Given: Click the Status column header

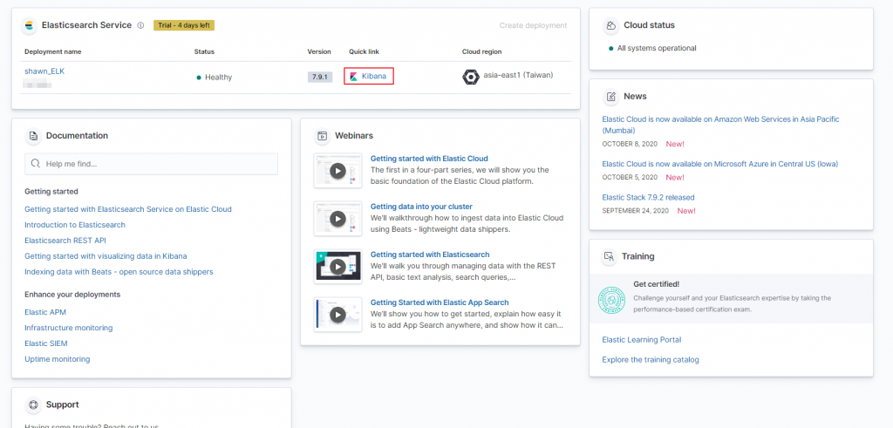Looking at the screenshot, I should [204, 51].
